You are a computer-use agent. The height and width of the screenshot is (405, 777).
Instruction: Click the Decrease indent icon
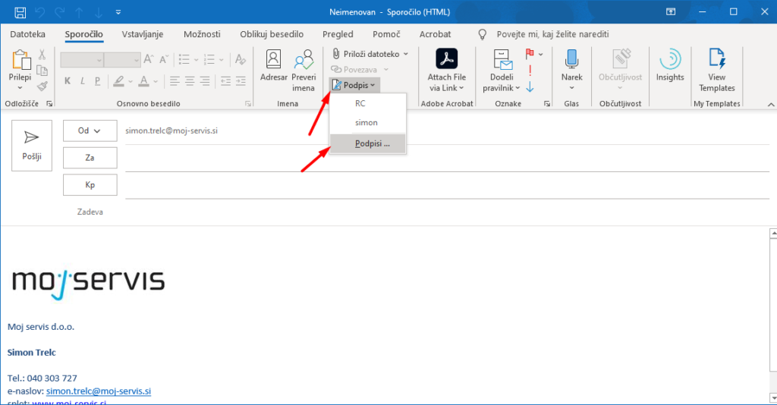[225, 81]
